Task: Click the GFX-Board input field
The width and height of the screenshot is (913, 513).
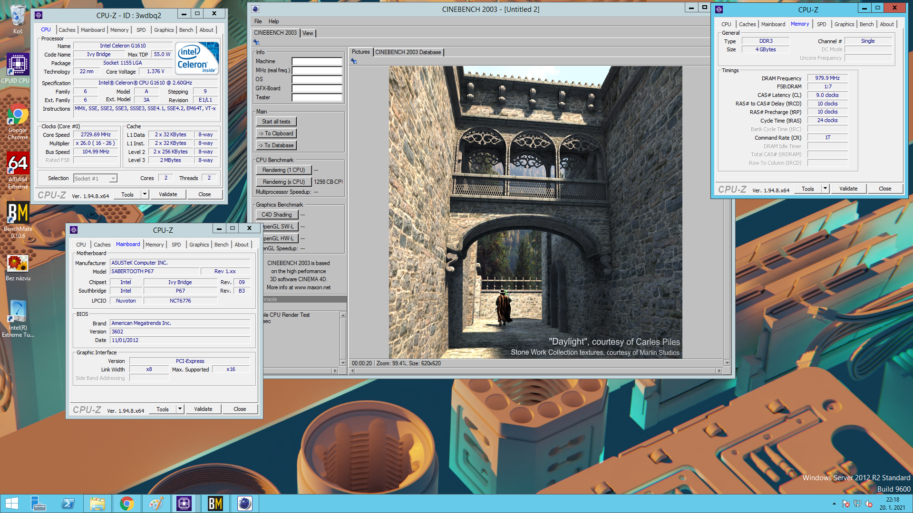Action: pos(317,88)
